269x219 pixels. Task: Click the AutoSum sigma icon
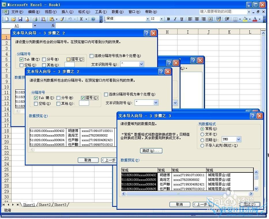click(x=82, y=19)
